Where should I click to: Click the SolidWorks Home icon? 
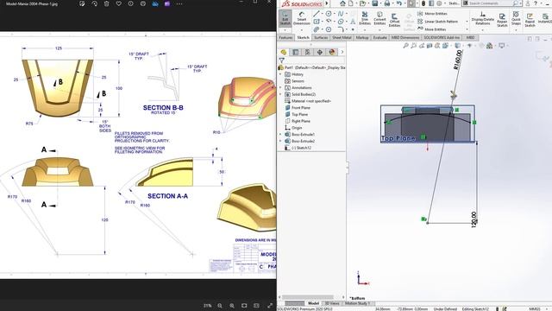[x=342, y=3]
